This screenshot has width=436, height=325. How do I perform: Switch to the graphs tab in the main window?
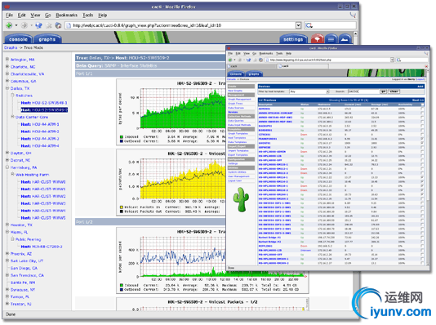47,39
